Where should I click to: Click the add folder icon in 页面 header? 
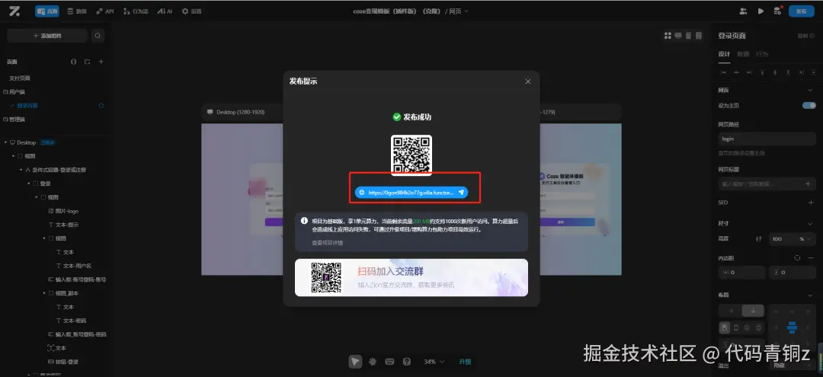[x=88, y=62]
